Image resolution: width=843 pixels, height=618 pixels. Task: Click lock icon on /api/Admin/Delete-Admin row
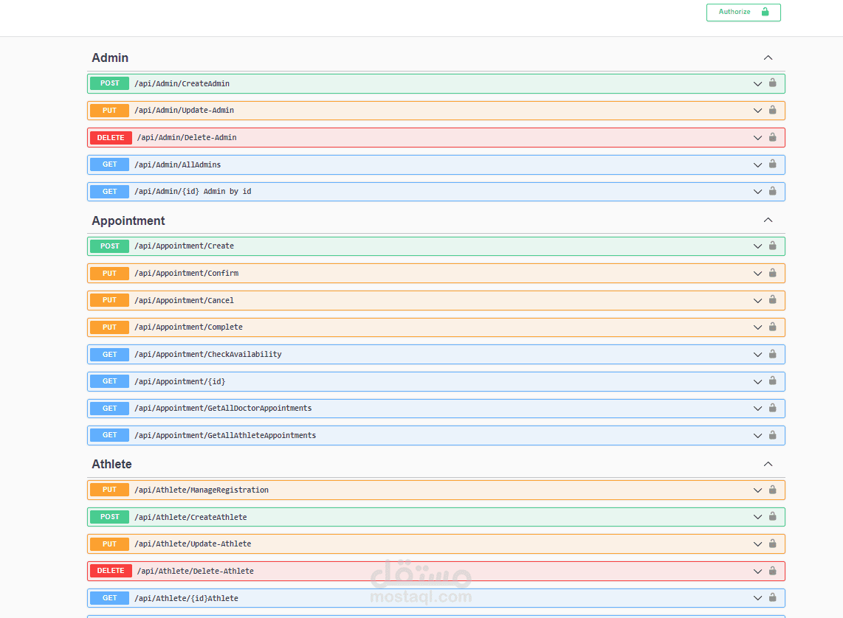(x=773, y=137)
